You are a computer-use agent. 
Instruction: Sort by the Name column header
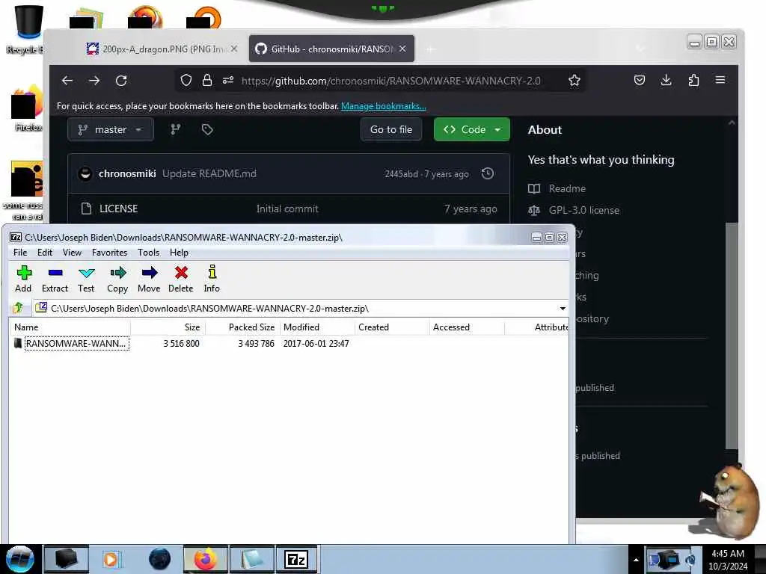coord(70,327)
